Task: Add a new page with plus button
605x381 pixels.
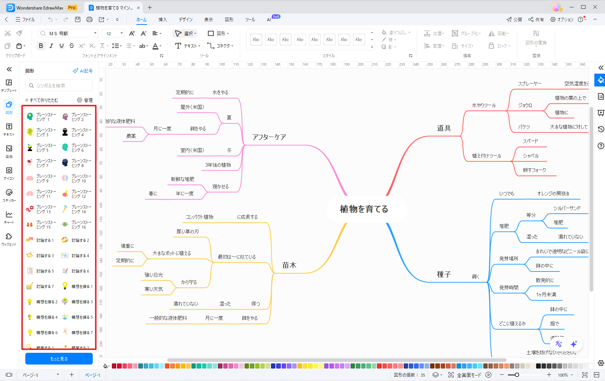Action: pyautogui.click(x=71, y=375)
